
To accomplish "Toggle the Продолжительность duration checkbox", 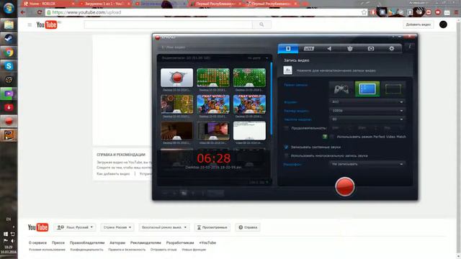I will coord(286,128).
